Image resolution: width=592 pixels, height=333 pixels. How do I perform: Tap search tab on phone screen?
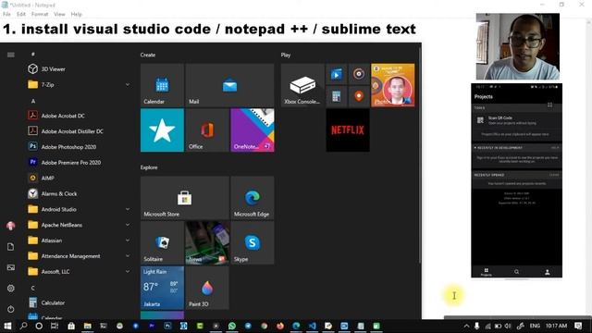point(516,272)
